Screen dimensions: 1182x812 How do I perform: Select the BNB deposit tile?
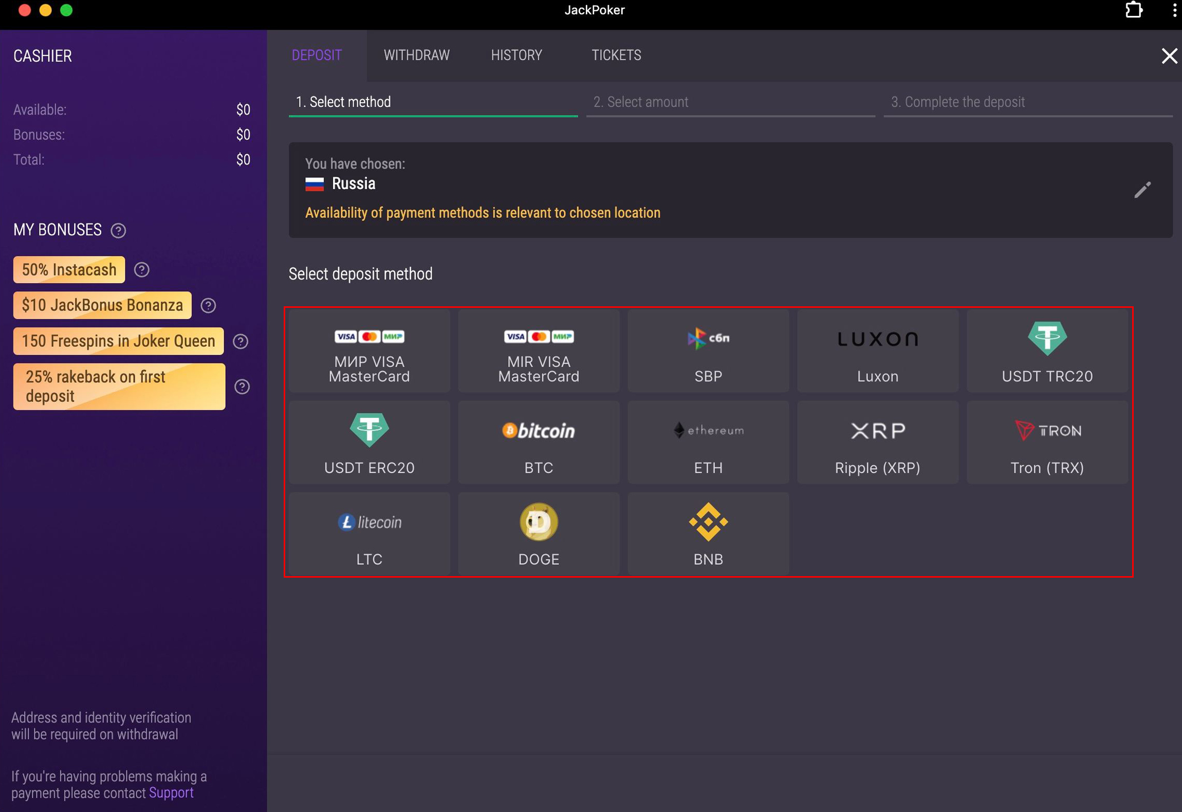point(708,534)
